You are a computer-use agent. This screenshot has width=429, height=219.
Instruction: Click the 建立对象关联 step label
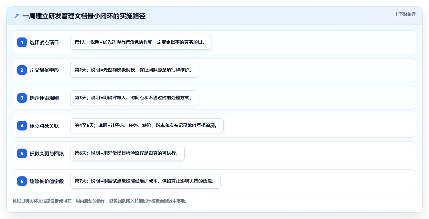click(x=44, y=126)
